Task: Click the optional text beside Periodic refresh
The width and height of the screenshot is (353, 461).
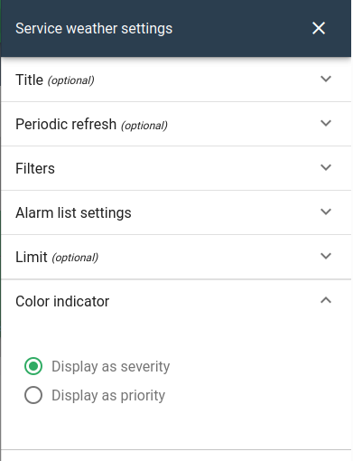Action: [x=144, y=126]
